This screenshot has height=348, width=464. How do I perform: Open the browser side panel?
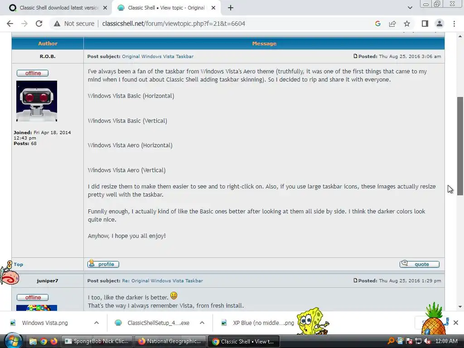coord(425,24)
